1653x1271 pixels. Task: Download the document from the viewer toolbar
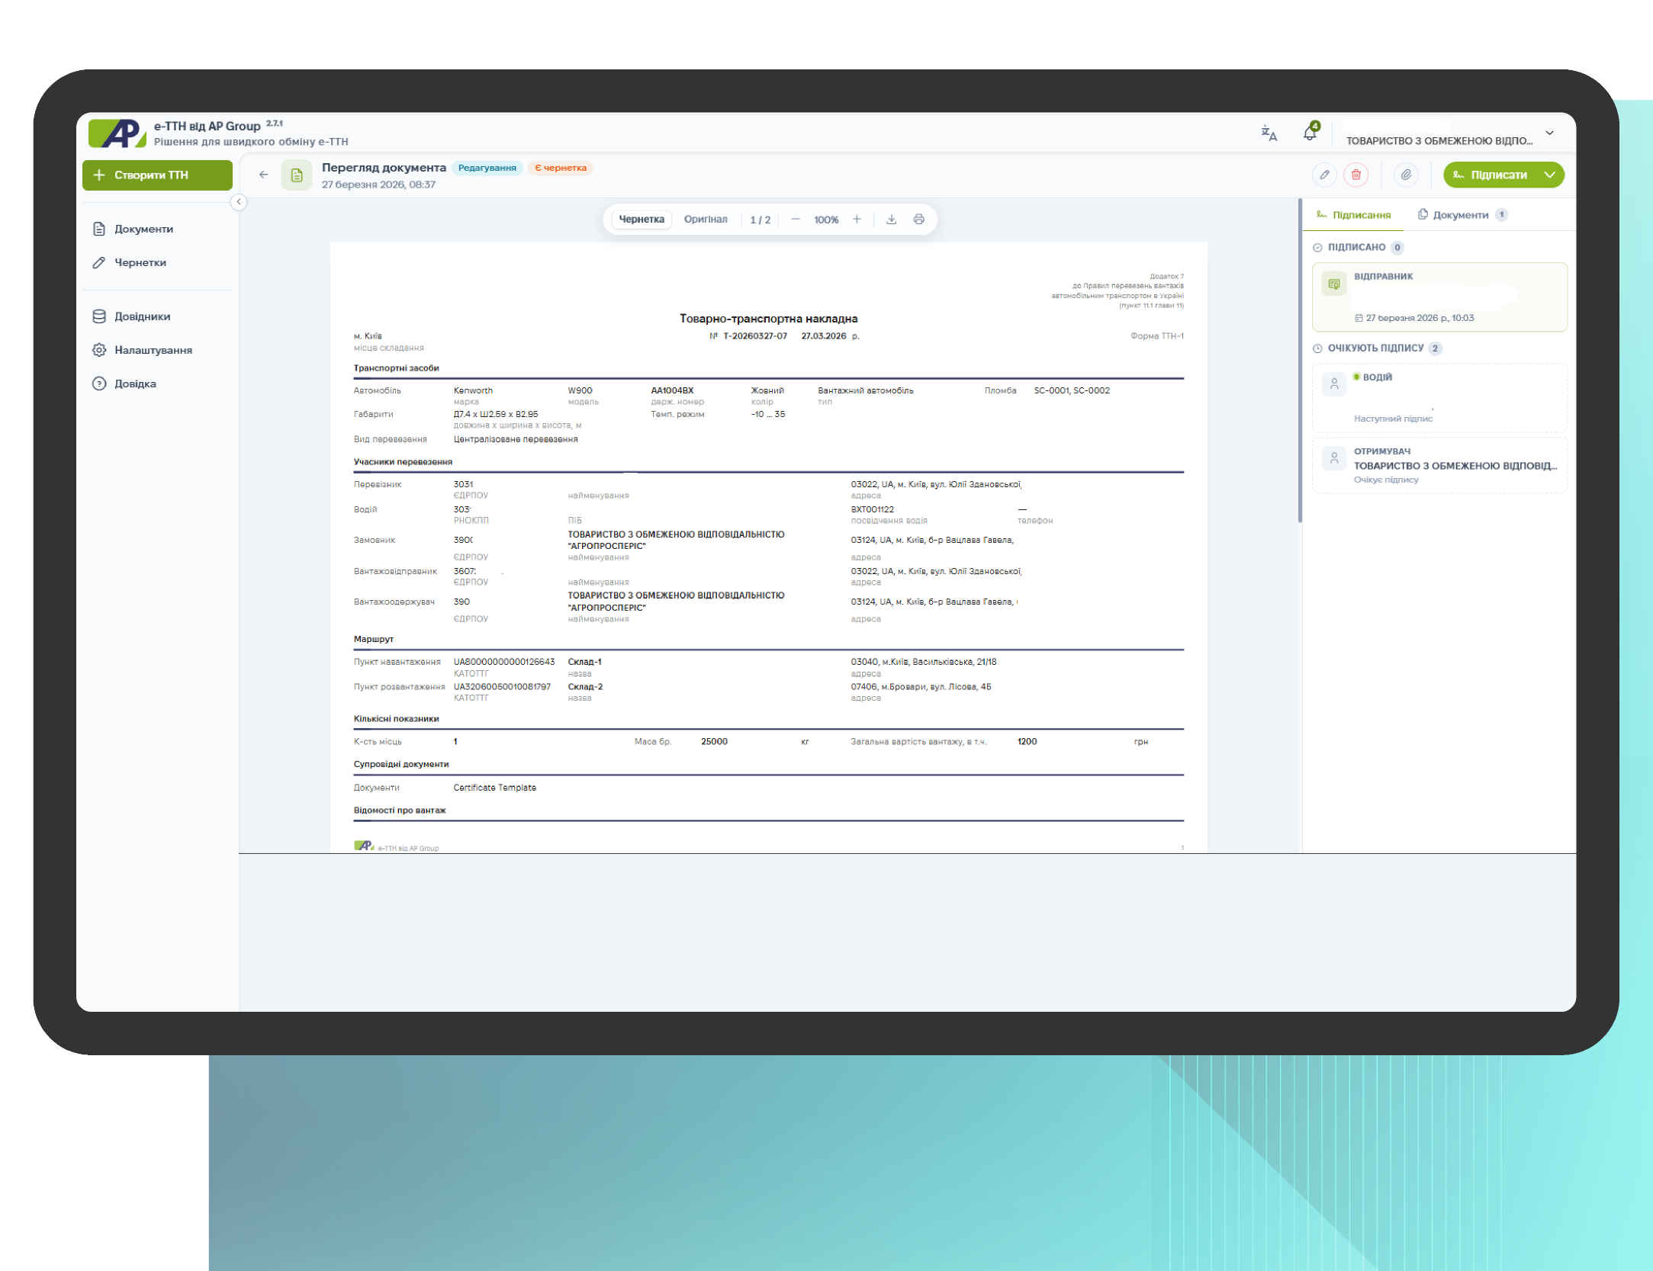pos(891,220)
